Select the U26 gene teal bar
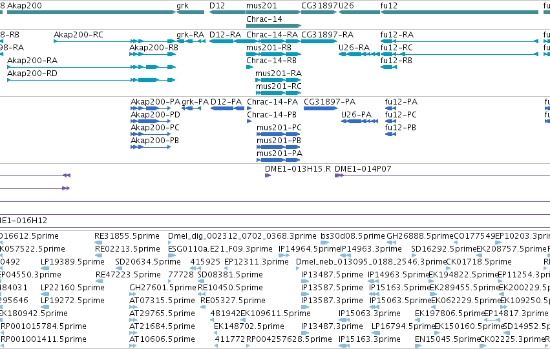Image resolution: width=550 pixels, height=349 pixels. click(x=359, y=12)
